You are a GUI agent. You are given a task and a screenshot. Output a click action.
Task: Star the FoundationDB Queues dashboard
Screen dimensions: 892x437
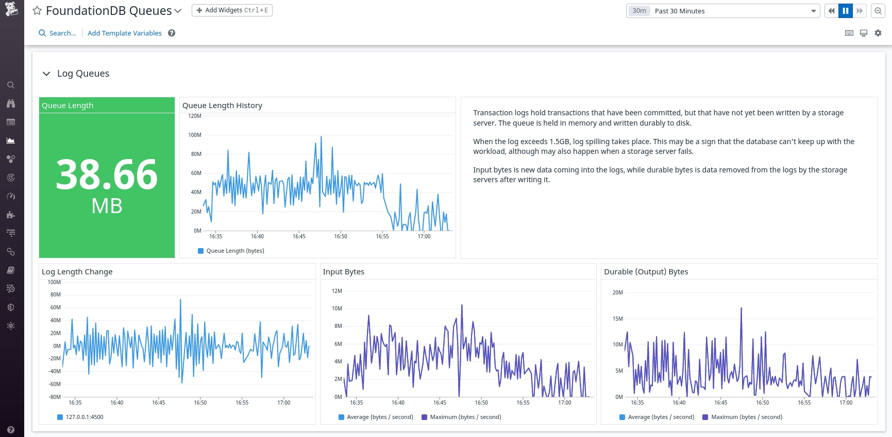pos(37,11)
